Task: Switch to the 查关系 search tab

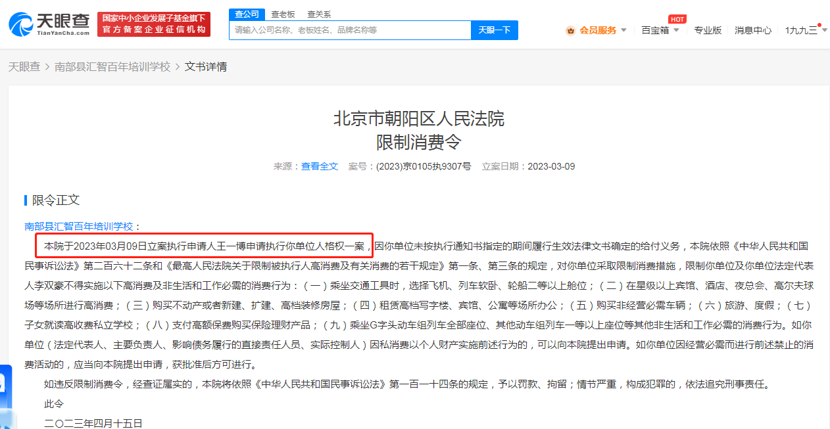Action: [320, 14]
